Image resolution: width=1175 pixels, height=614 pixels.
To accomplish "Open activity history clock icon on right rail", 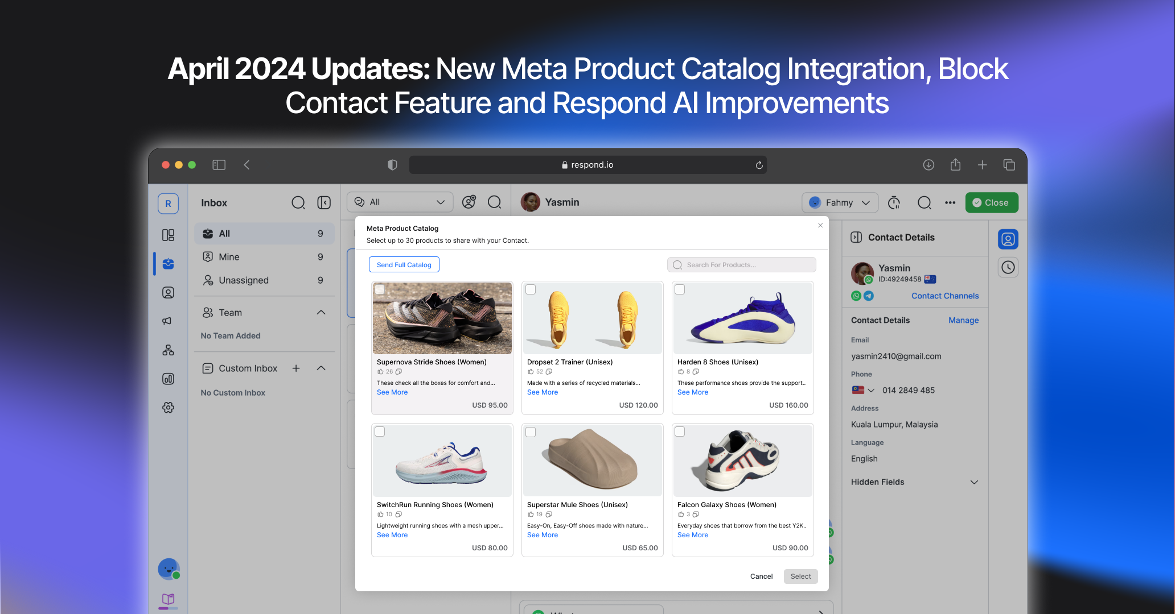I will pyautogui.click(x=1008, y=267).
